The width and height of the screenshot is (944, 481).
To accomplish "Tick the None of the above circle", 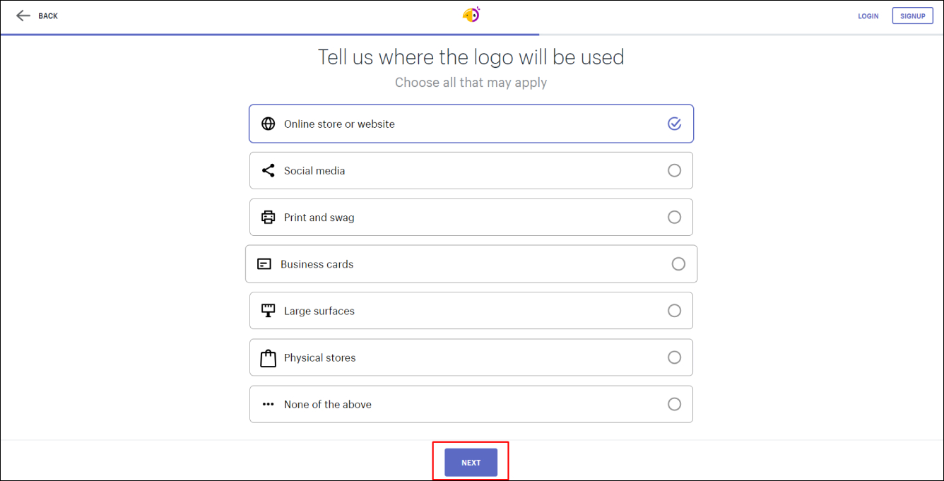I will click(674, 404).
